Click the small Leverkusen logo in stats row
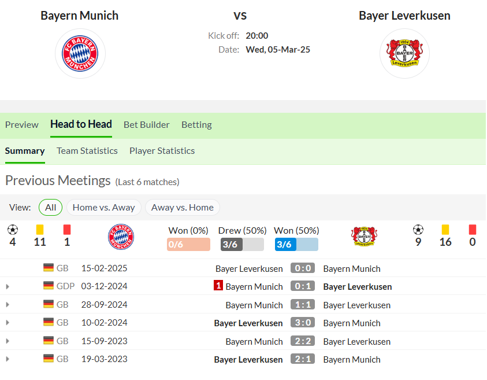 [364, 237]
